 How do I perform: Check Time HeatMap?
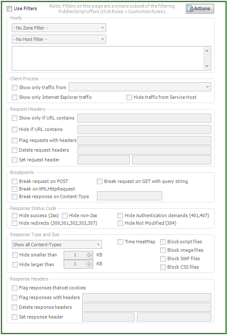point(120,242)
